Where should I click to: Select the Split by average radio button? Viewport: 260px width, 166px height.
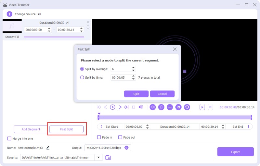tap(82, 69)
